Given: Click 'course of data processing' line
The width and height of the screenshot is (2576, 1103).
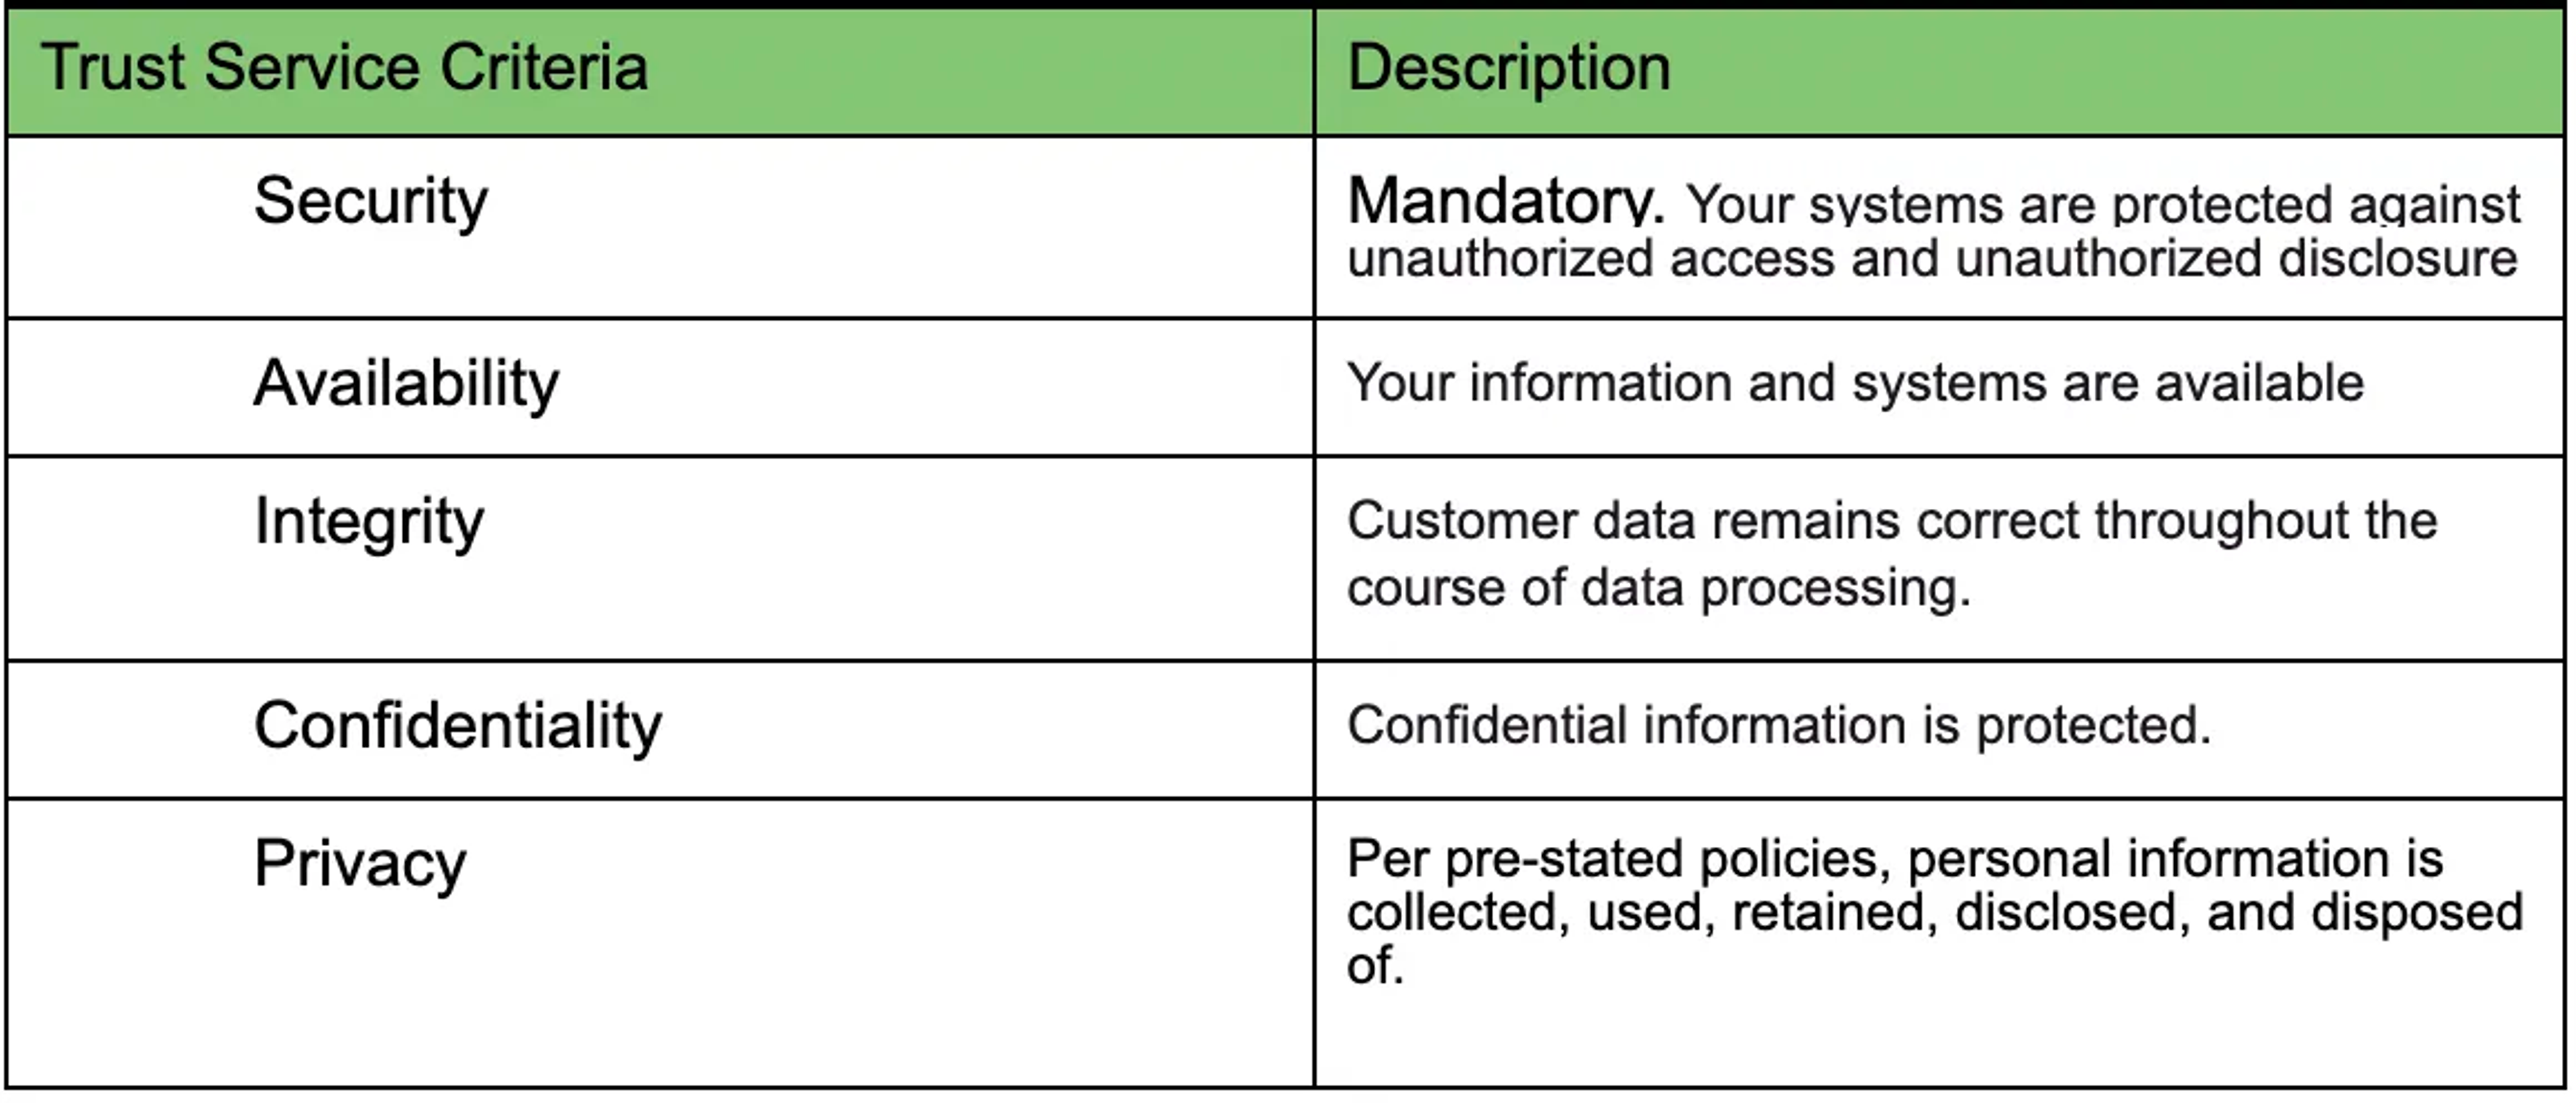Looking at the screenshot, I should pyautogui.click(x=1658, y=587).
